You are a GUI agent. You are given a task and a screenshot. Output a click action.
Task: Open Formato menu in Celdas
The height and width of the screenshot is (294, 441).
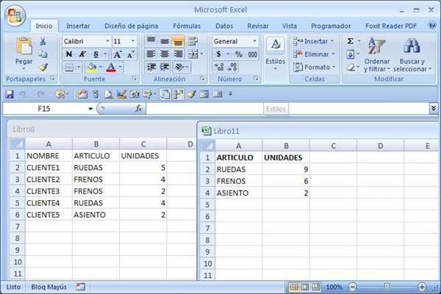coord(315,67)
